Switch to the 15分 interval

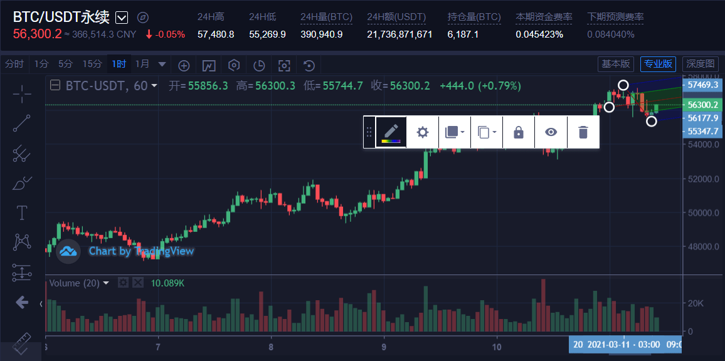[x=92, y=64]
